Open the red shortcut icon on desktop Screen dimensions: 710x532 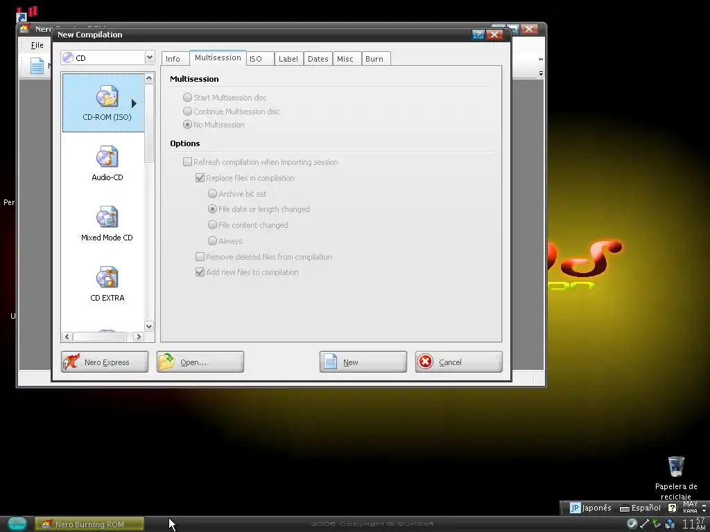(26, 14)
